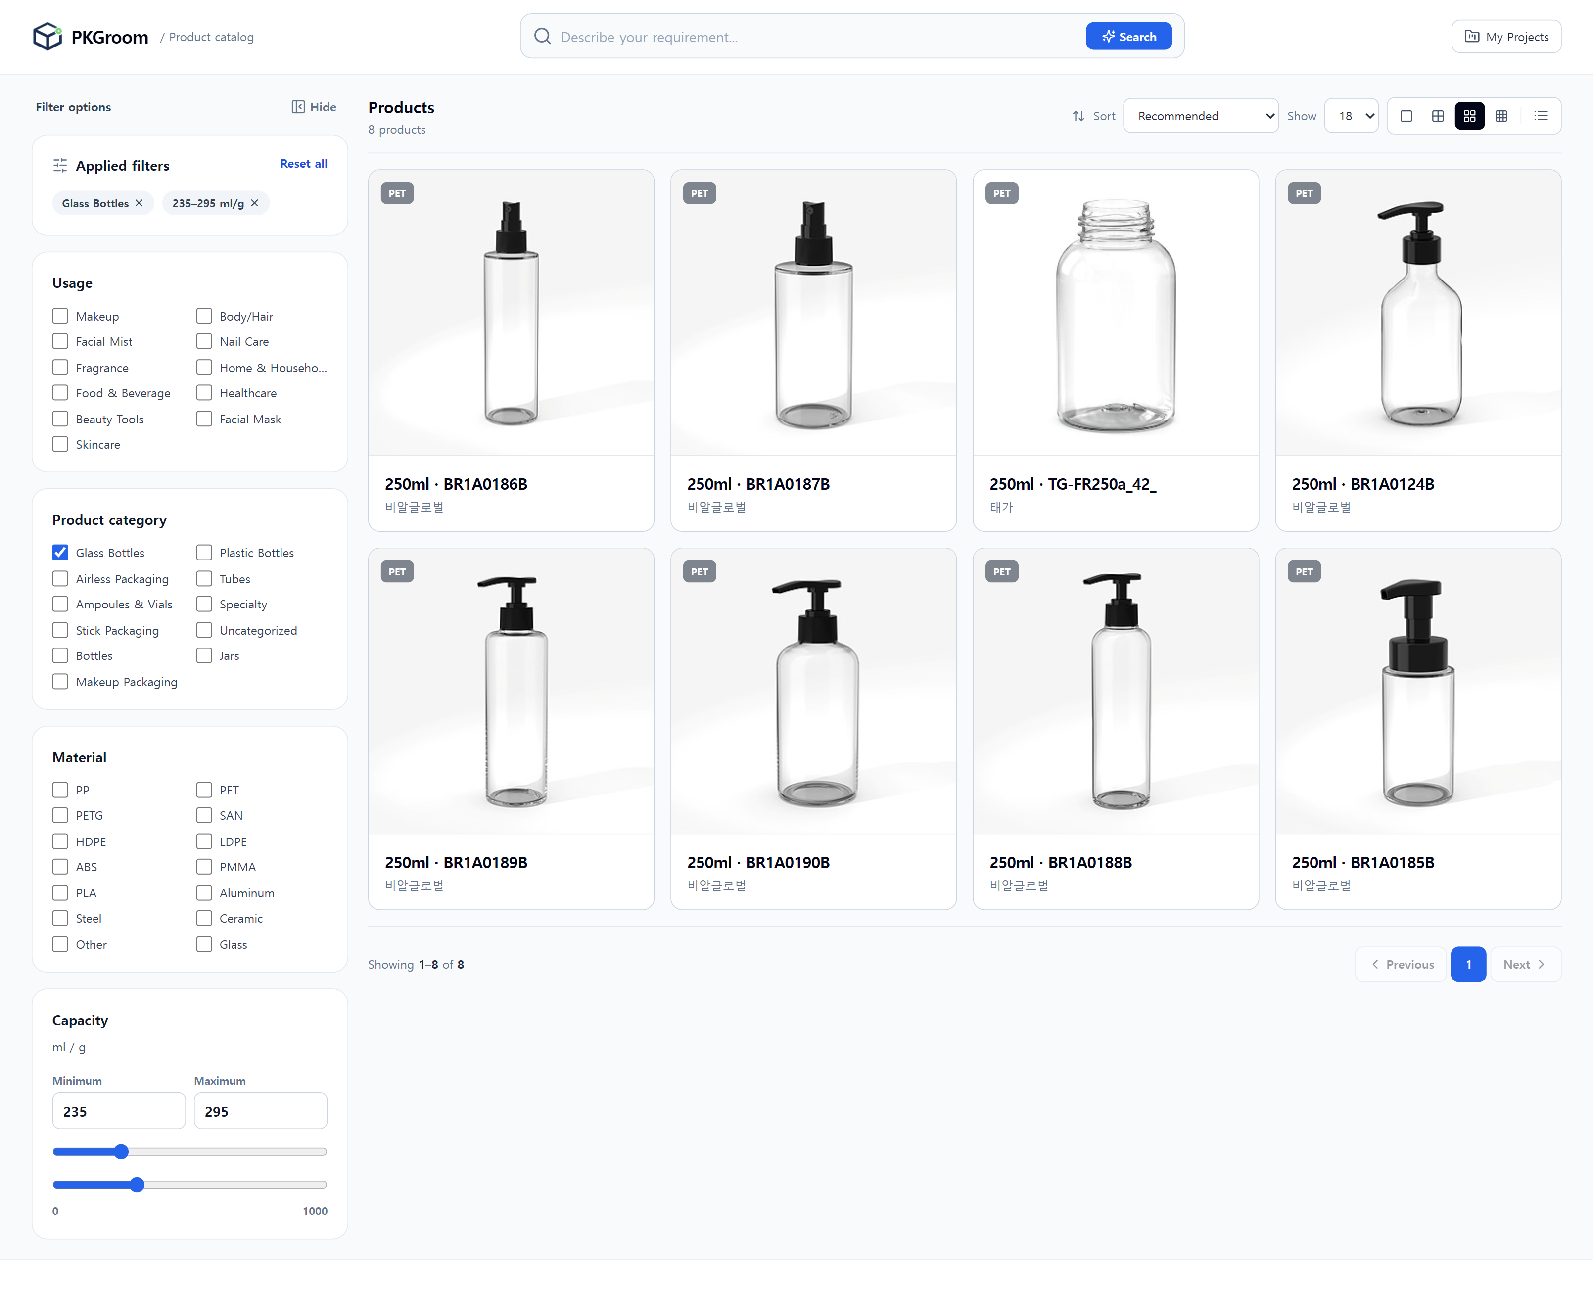Select single-column view icon
This screenshot has height=1307, width=1593.
click(1406, 116)
